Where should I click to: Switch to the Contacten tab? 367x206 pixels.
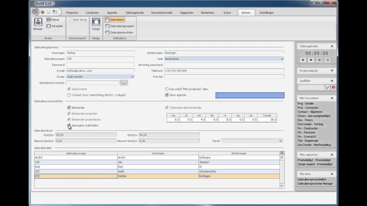pyautogui.click(x=92, y=13)
